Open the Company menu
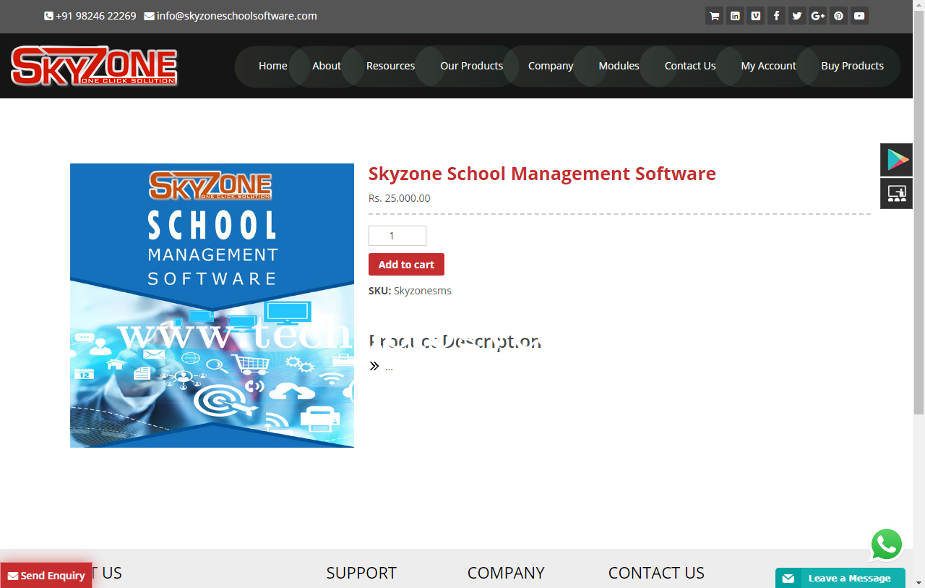The width and height of the screenshot is (925, 588). point(551,66)
